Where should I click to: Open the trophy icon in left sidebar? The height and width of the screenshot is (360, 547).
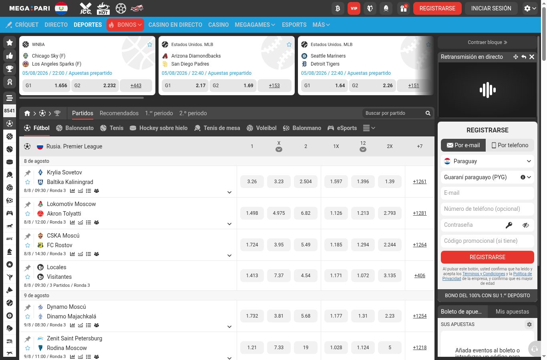click(x=10, y=69)
